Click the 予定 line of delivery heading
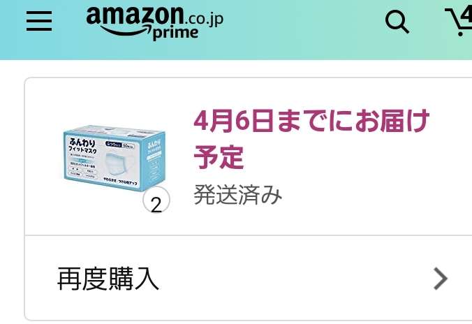Screen dimensions: 472x324 [x=219, y=157]
